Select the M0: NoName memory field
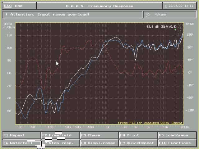Viewport: 199px width, 149px height. point(169,15)
